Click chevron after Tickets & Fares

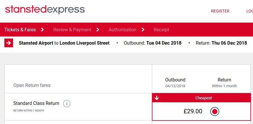point(42,30)
